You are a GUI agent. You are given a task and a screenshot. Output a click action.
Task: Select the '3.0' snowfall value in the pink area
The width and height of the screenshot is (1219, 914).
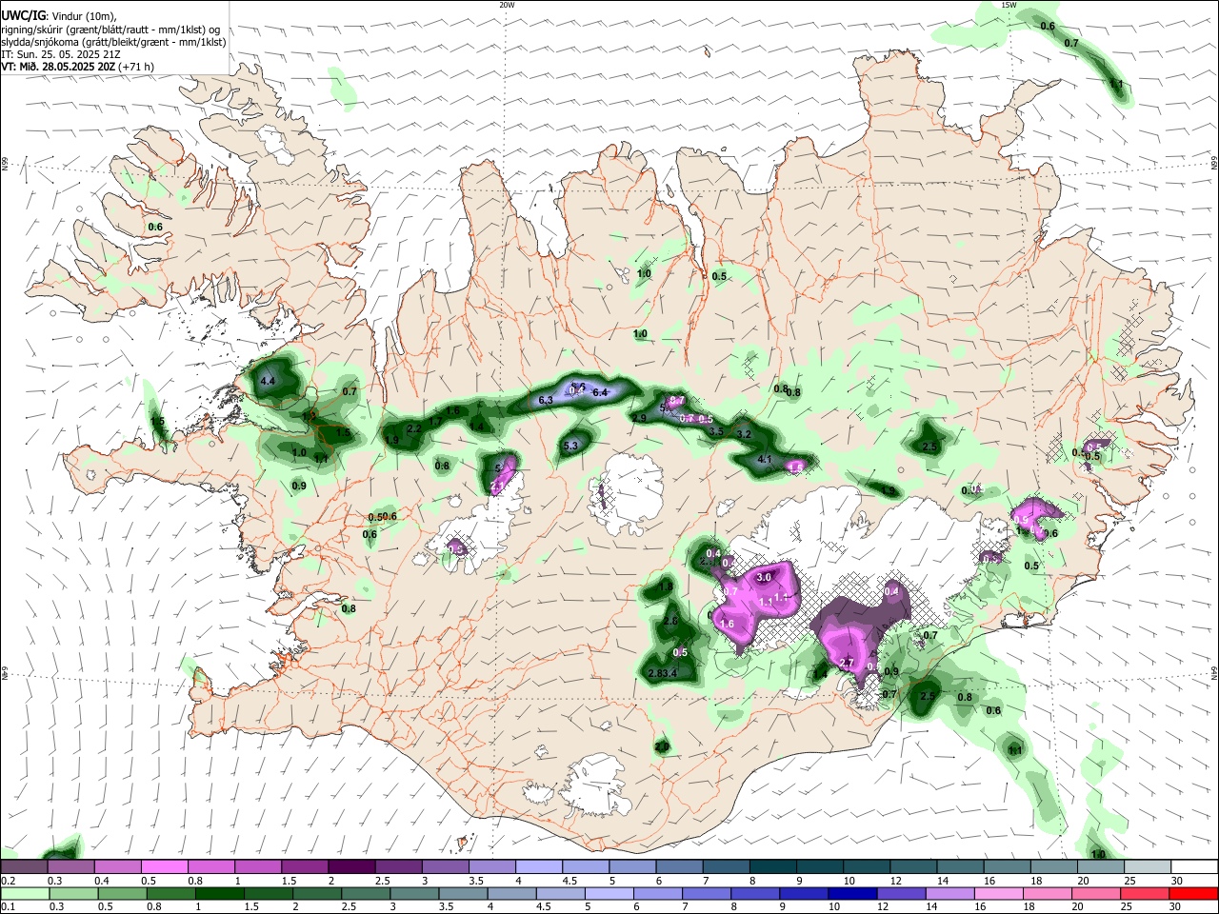point(763,578)
